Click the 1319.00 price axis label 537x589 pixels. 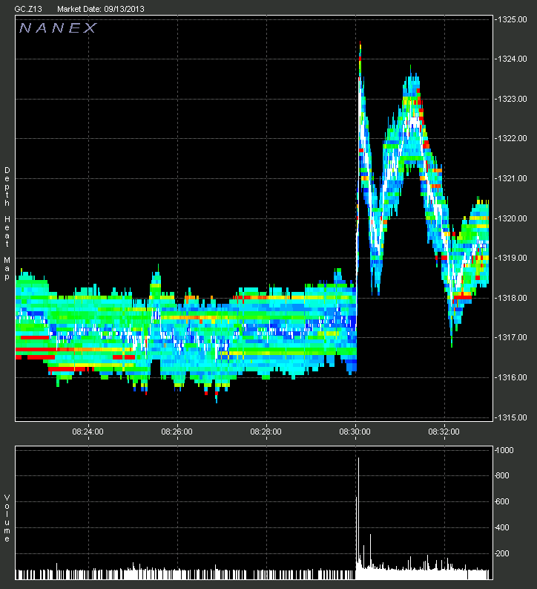(x=513, y=258)
